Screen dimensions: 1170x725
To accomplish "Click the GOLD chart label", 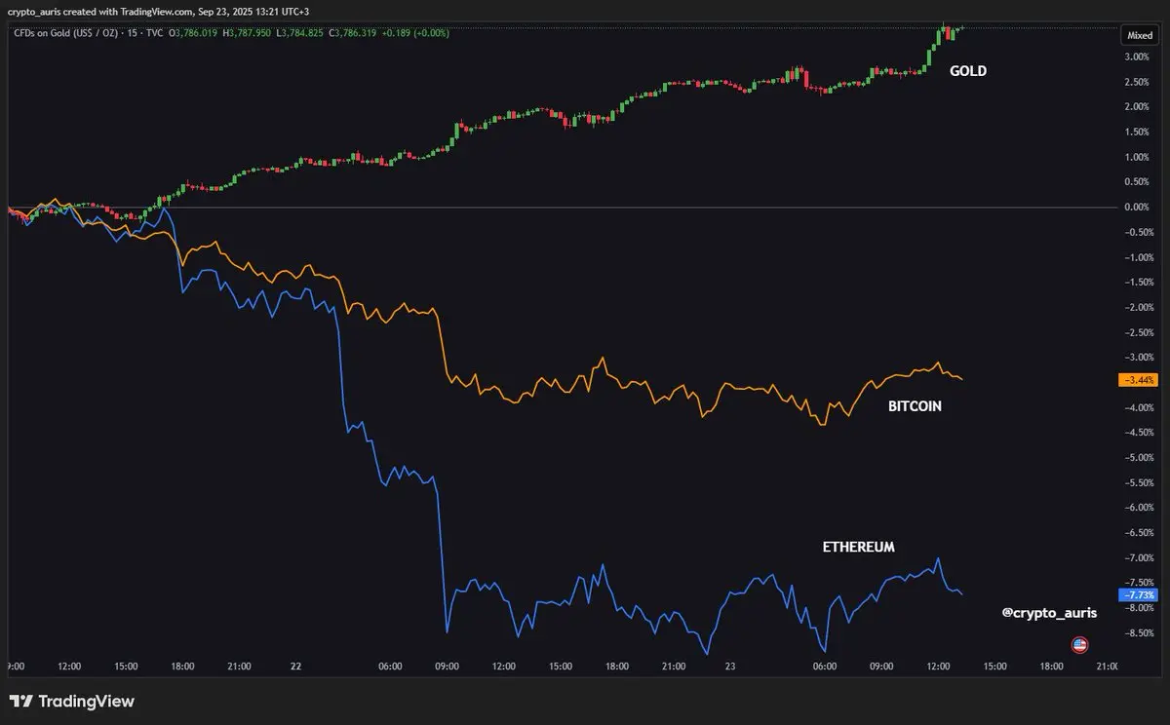I will 968,70.
